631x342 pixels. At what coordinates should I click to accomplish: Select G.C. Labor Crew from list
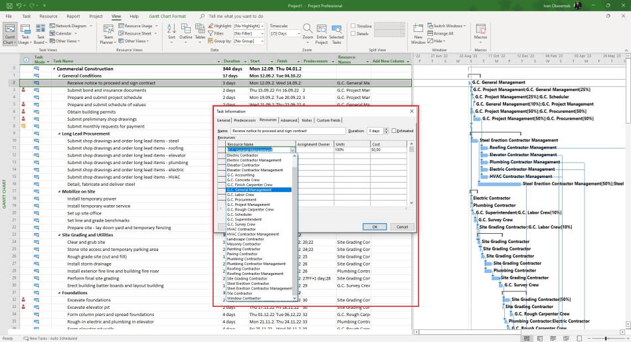pos(259,195)
